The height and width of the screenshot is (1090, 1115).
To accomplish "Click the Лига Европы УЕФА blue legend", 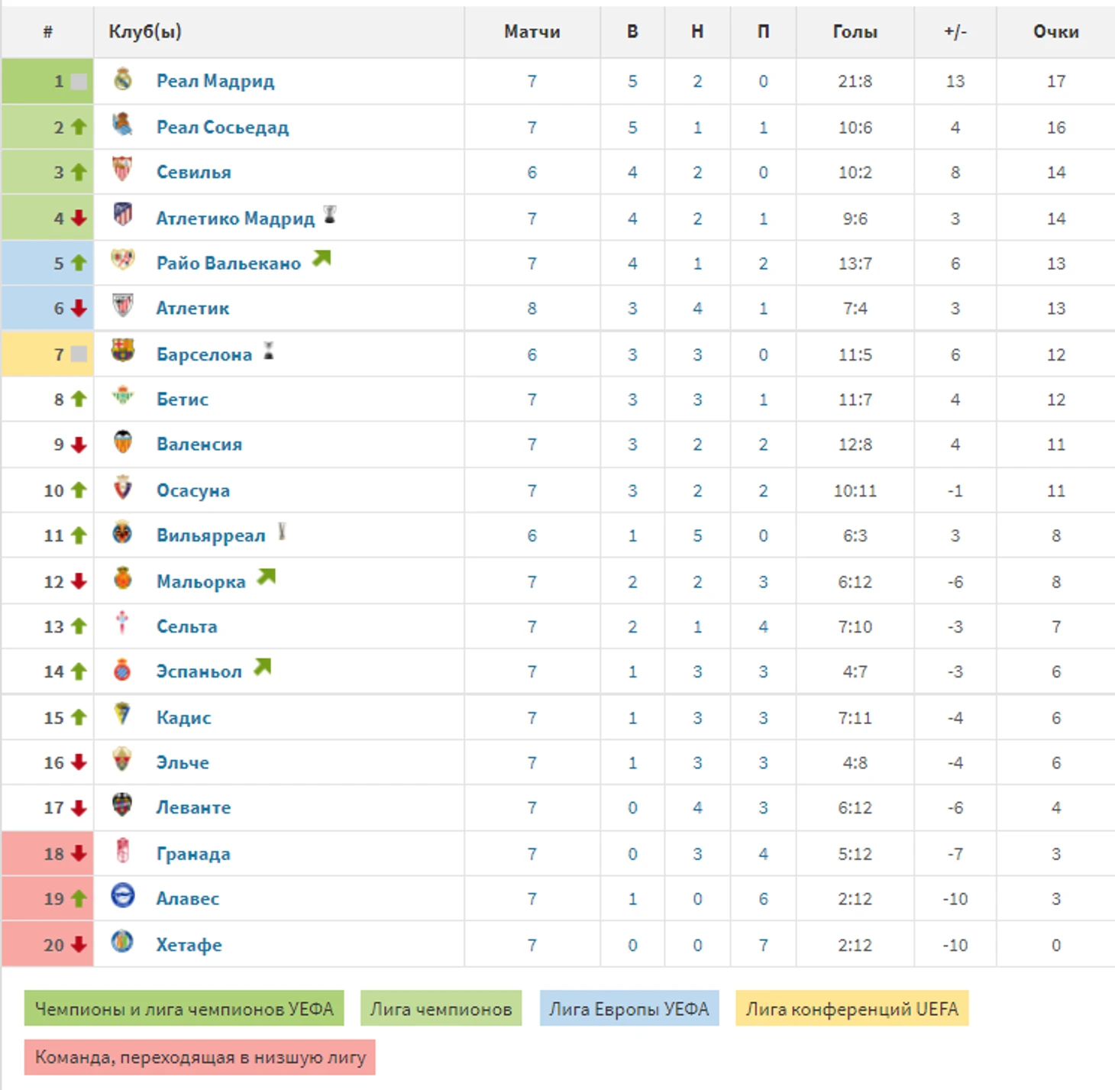I will (x=629, y=1008).
